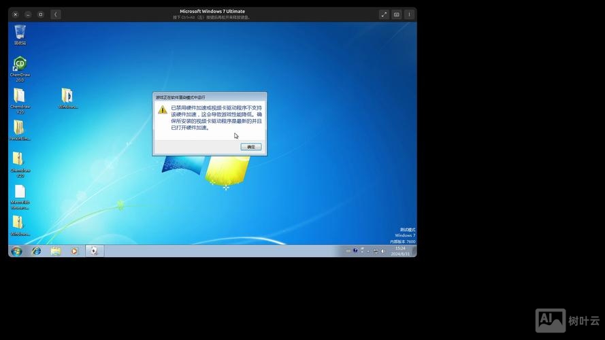
Task: Click the dialog message about 硬件加速
Action: click(x=216, y=118)
